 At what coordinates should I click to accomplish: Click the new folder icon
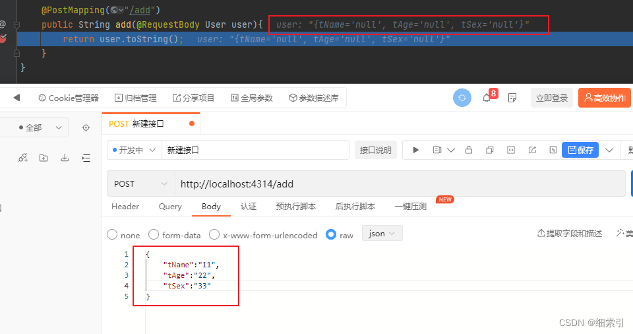44,158
